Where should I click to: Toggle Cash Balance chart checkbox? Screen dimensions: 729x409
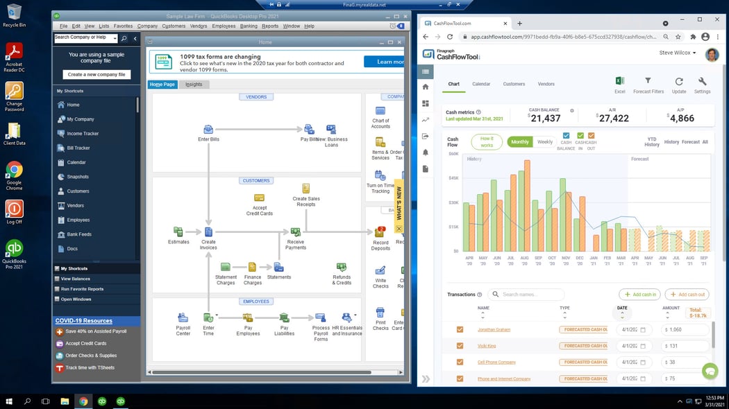click(x=566, y=136)
